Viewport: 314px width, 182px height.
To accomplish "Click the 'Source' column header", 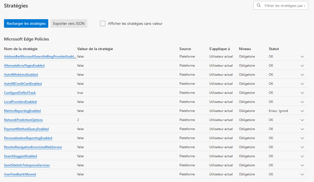I will coord(185,49).
